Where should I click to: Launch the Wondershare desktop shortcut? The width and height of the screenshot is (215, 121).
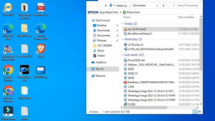coord(8,113)
